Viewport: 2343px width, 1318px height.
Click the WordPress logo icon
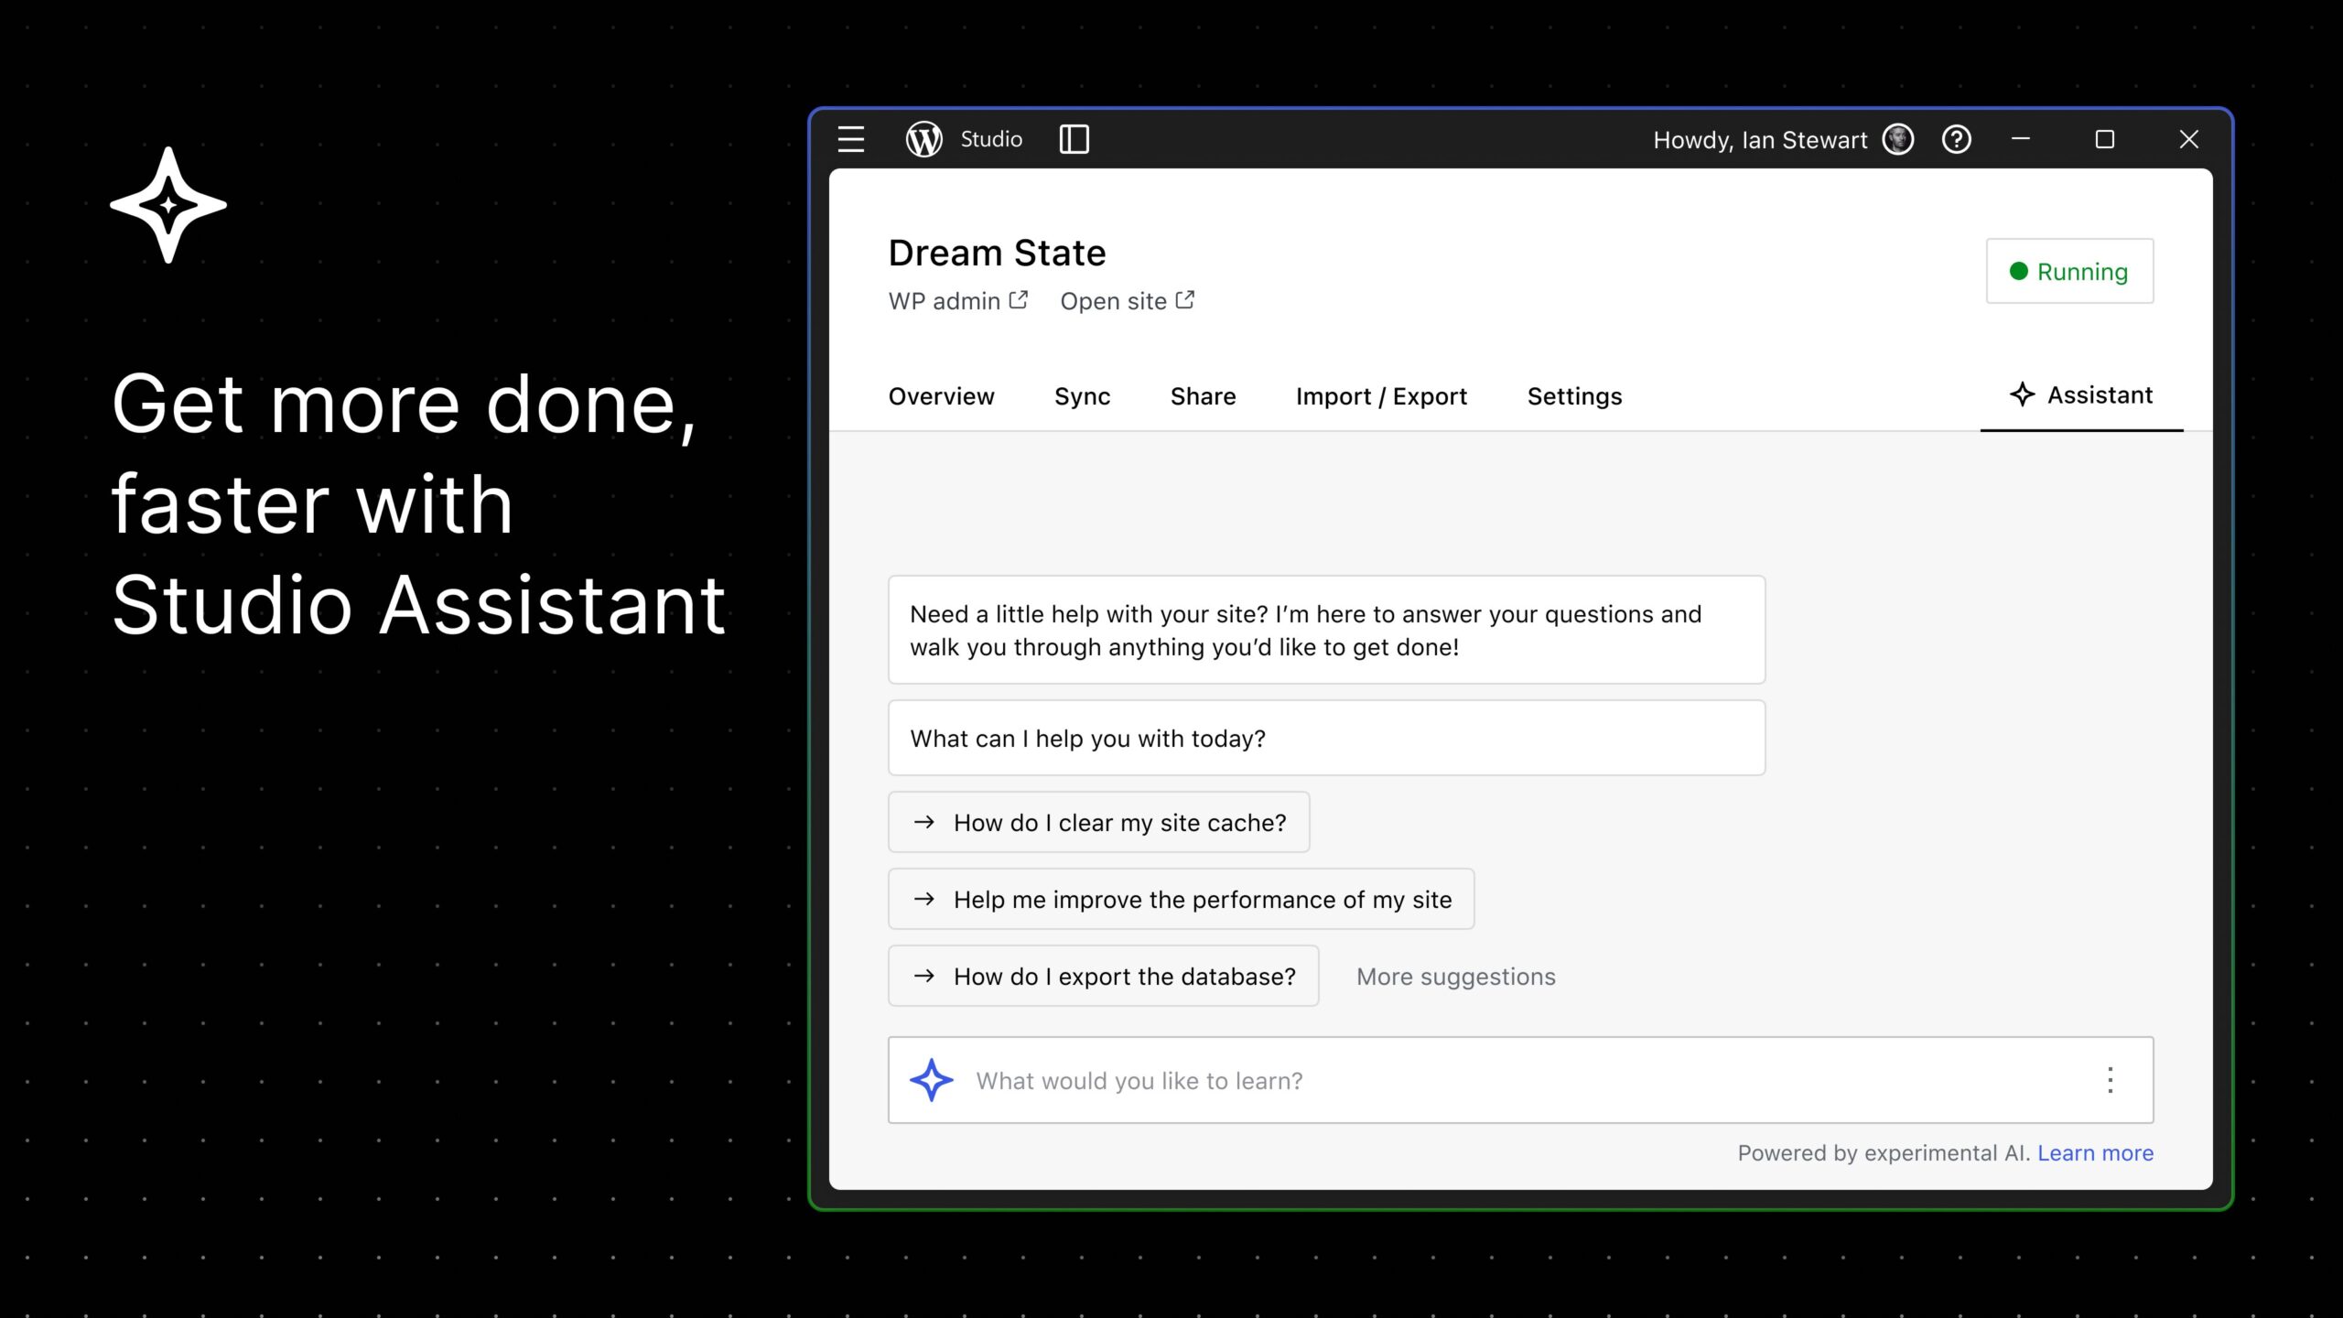coord(924,139)
